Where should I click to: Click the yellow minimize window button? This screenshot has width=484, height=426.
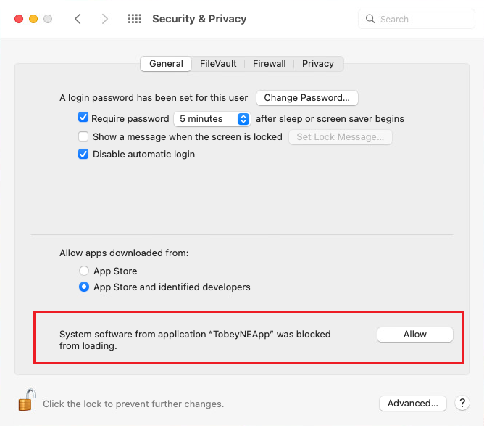coord(33,19)
